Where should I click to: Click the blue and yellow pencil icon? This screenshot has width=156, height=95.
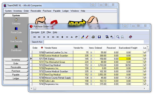click(82, 37)
